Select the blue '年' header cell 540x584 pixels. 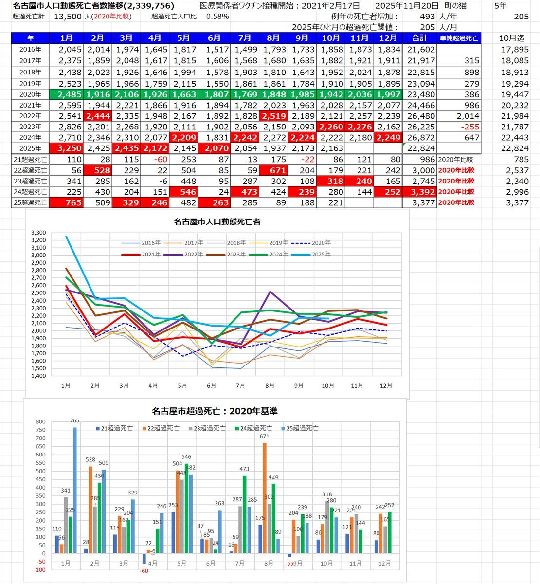[30, 38]
